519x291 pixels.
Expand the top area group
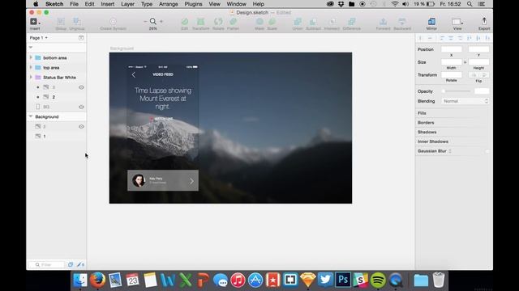pyautogui.click(x=31, y=68)
